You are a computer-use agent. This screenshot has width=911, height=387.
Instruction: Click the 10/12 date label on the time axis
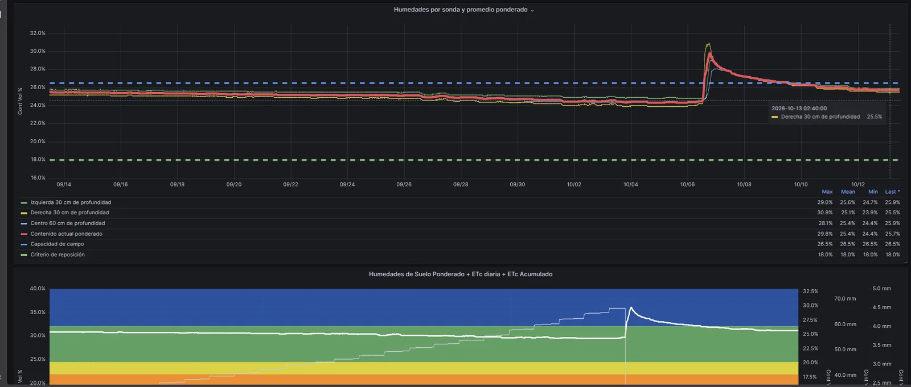(858, 185)
